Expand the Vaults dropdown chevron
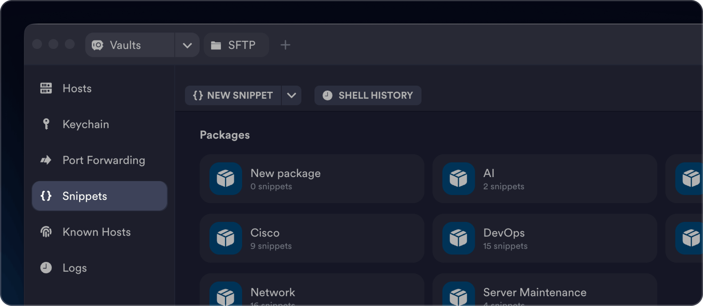Image resolution: width=703 pixels, height=306 pixels. 187,45
